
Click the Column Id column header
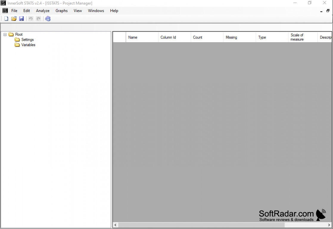click(174, 37)
